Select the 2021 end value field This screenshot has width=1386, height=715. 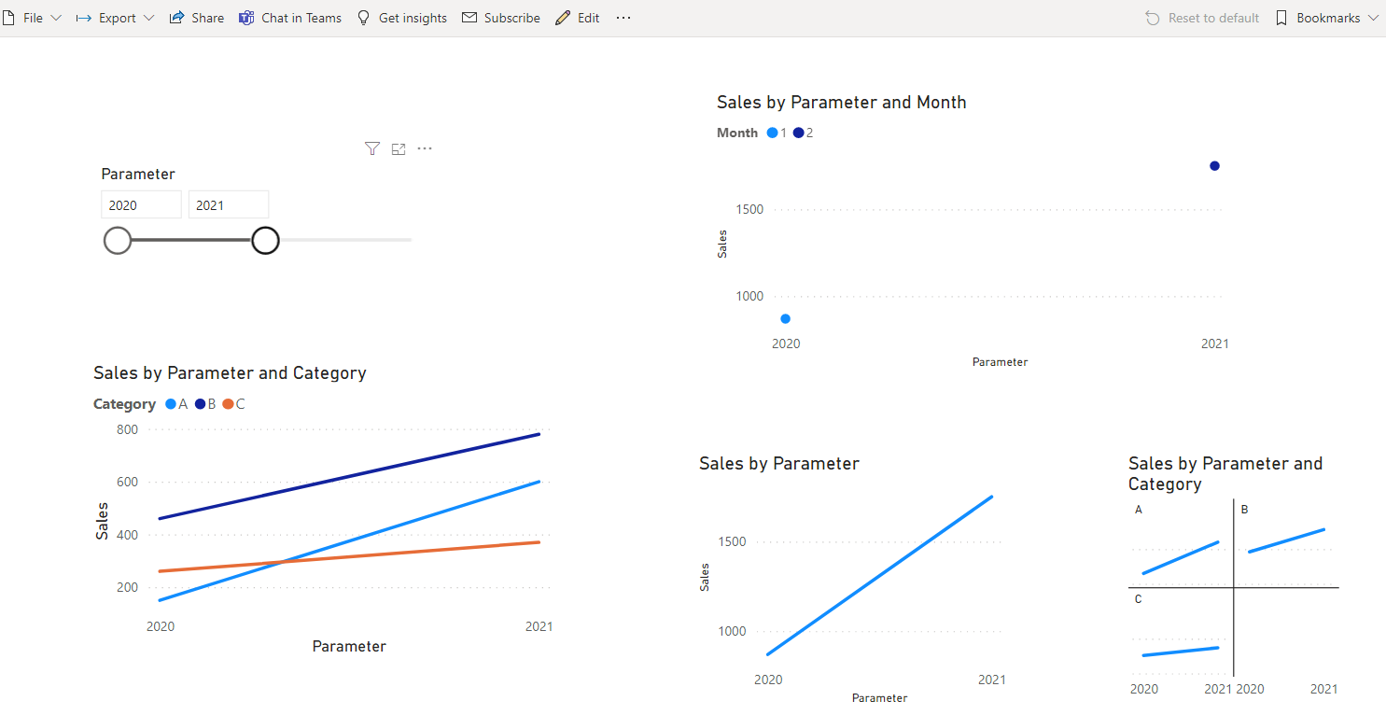tap(229, 204)
